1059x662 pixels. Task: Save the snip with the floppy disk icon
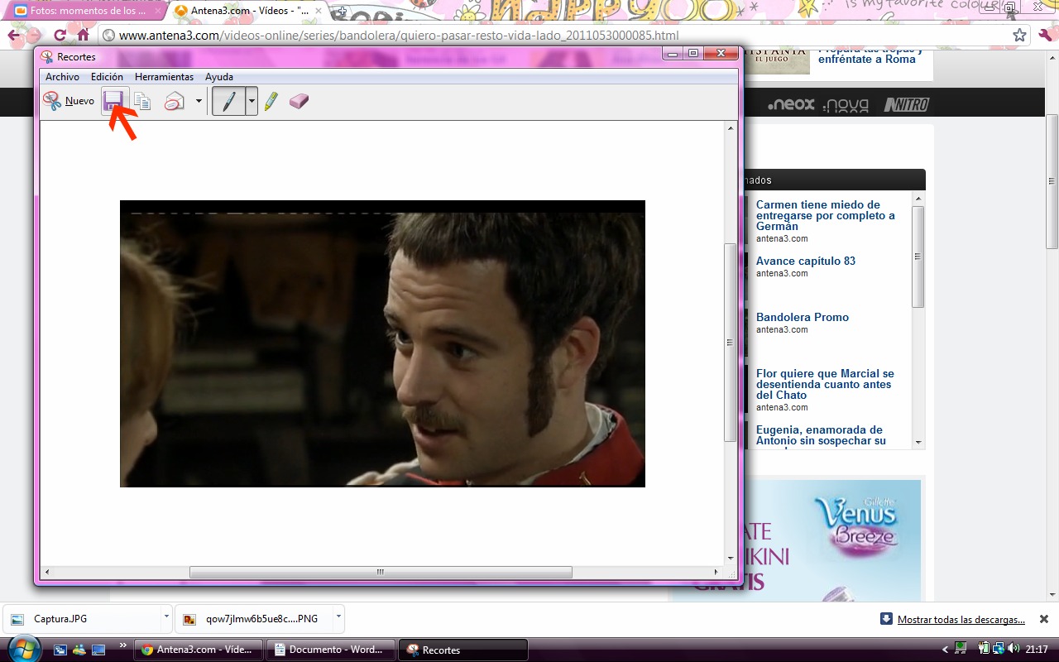[113, 101]
